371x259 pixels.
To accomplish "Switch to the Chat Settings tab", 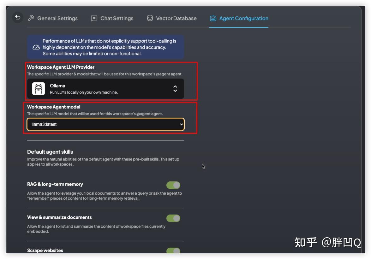I will [x=112, y=18].
